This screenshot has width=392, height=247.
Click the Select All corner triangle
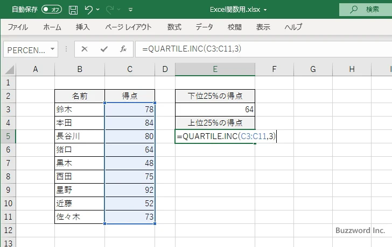[x=10, y=70]
